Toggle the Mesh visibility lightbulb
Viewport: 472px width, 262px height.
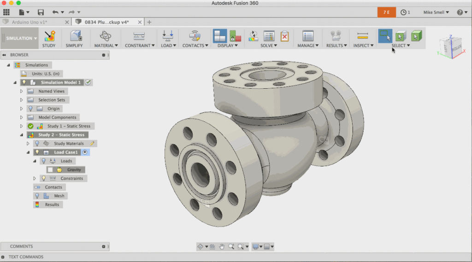(x=37, y=196)
